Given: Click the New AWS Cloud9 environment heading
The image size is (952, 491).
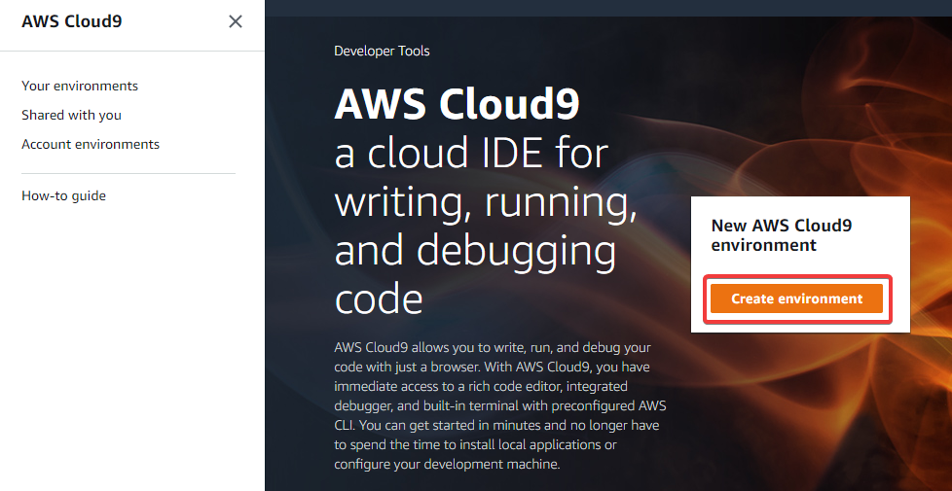Looking at the screenshot, I should coord(782,235).
